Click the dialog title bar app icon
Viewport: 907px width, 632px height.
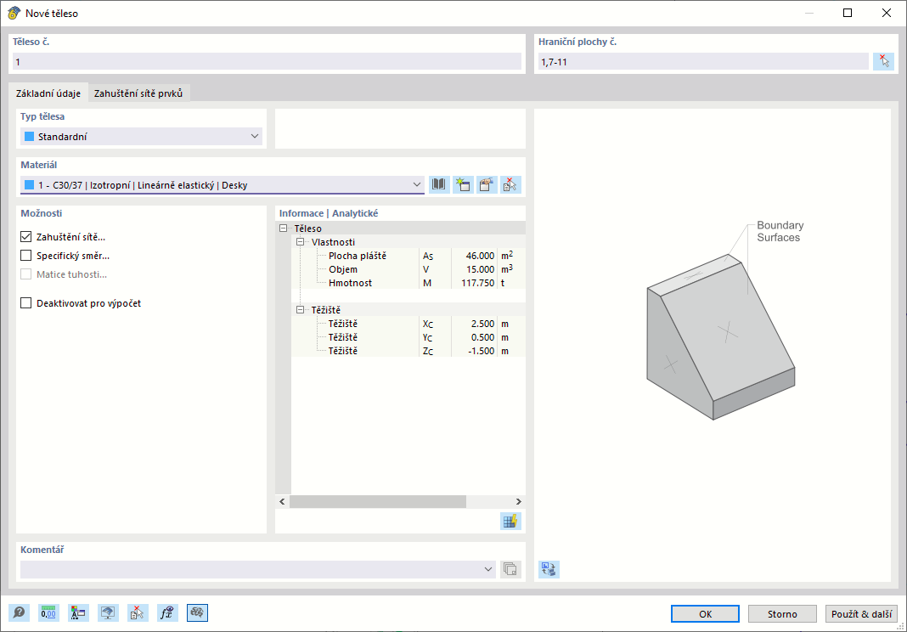coord(14,13)
